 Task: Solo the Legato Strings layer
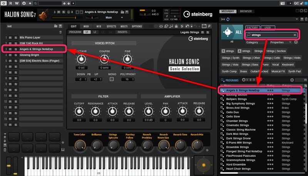click(x=208, y=32)
